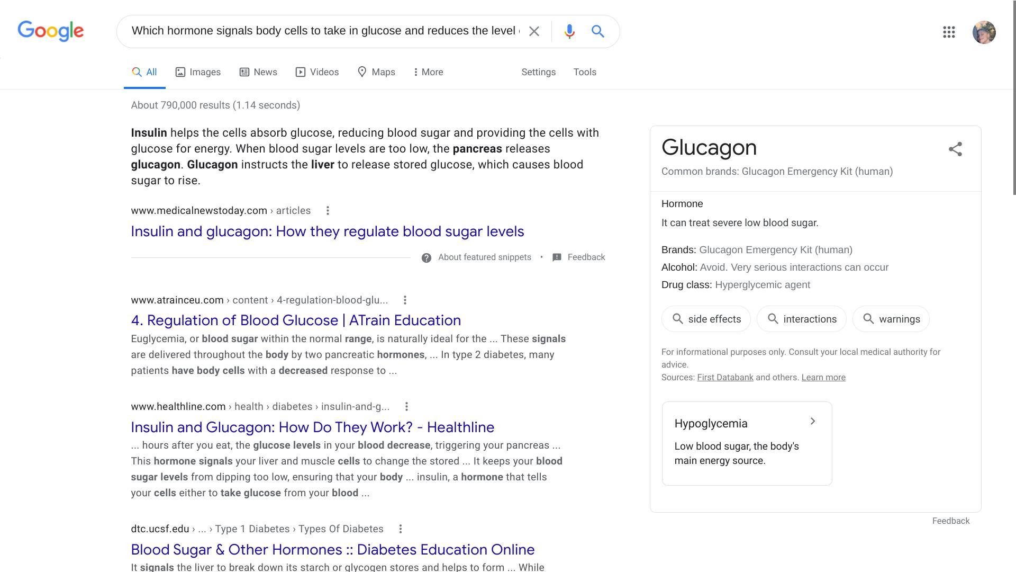Open three-dot menu for medicalnewstoday result

[x=328, y=211]
